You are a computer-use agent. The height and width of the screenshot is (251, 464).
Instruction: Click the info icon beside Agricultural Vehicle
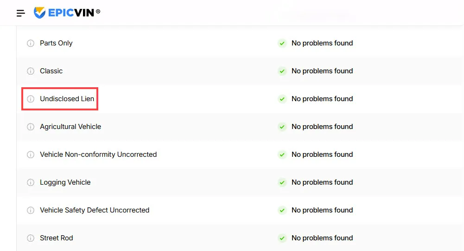coord(31,127)
